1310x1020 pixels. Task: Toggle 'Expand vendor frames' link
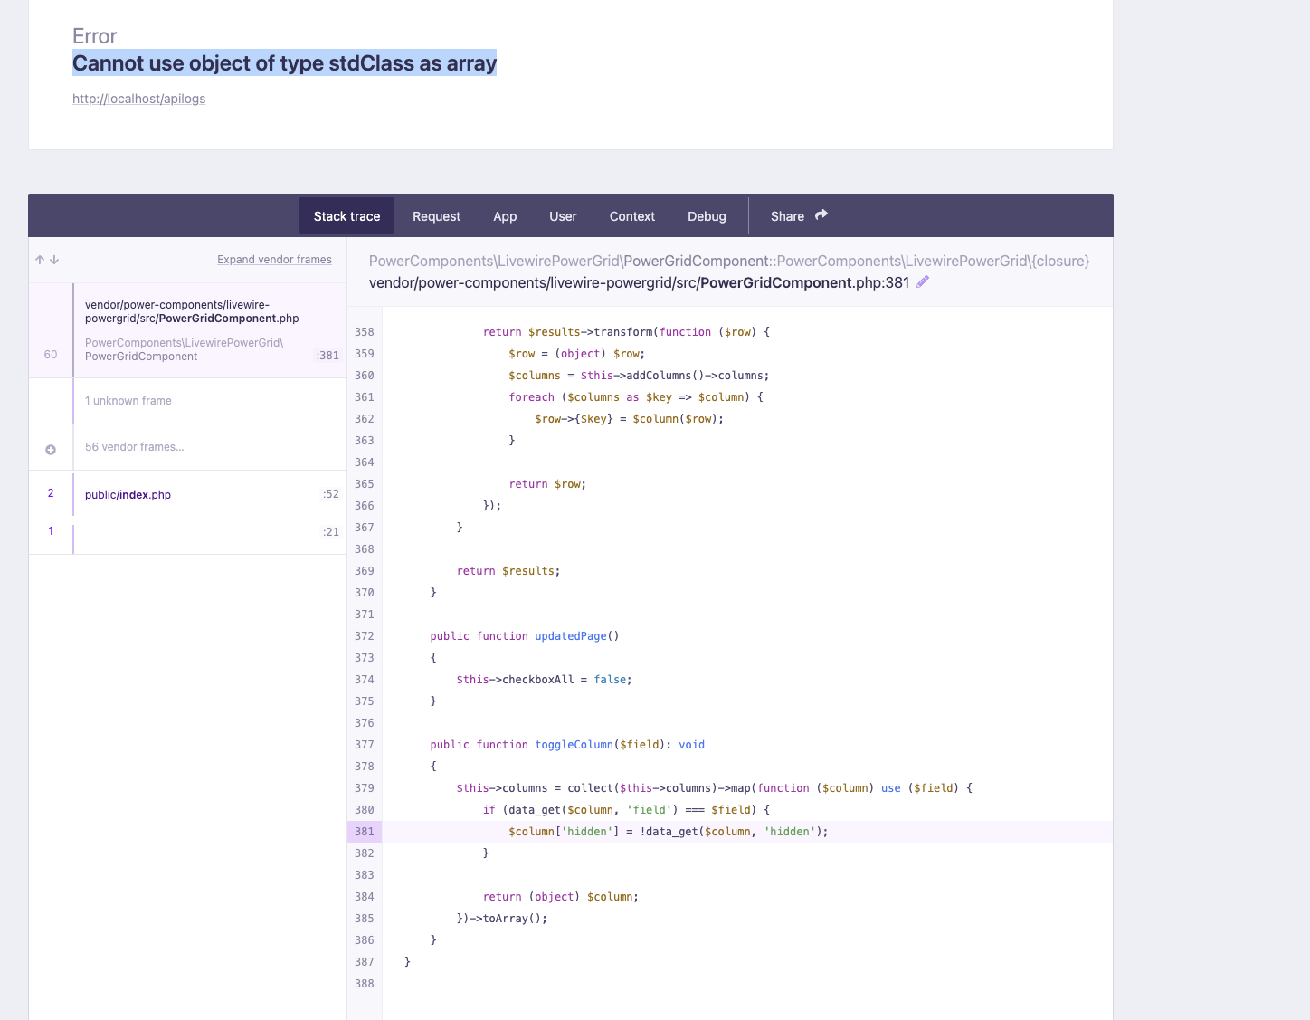click(x=274, y=259)
